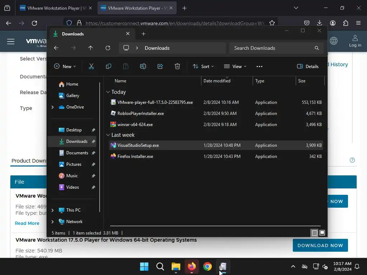Reload the Firefox page
Screen dimensions: 367x275
coord(34,23)
